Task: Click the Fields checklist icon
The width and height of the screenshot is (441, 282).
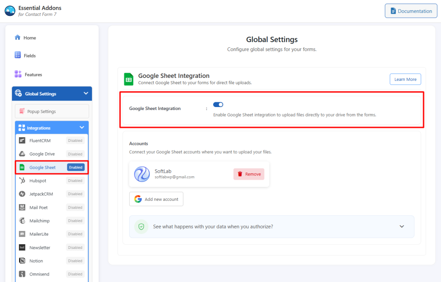Action: coord(17,55)
